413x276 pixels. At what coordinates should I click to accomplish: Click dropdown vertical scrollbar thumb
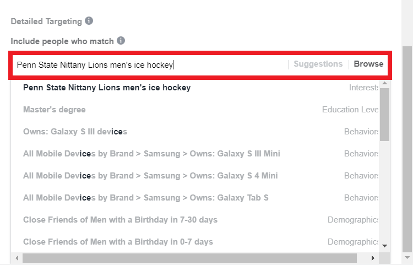[384, 115]
